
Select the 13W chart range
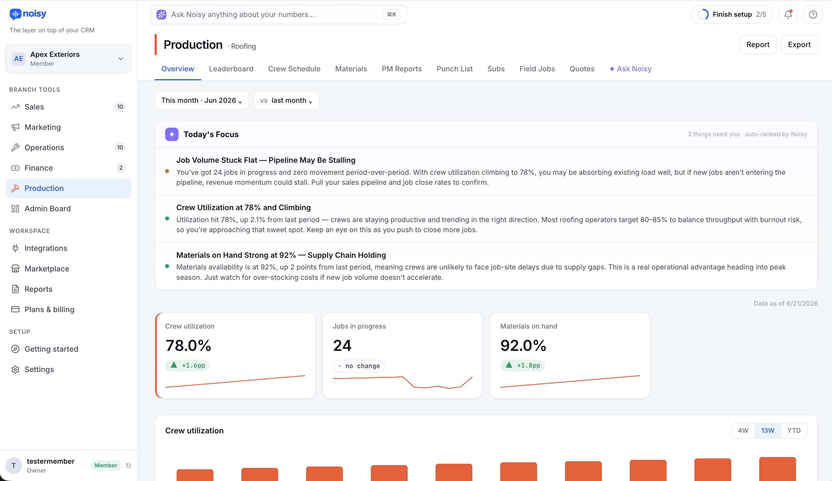768,431
